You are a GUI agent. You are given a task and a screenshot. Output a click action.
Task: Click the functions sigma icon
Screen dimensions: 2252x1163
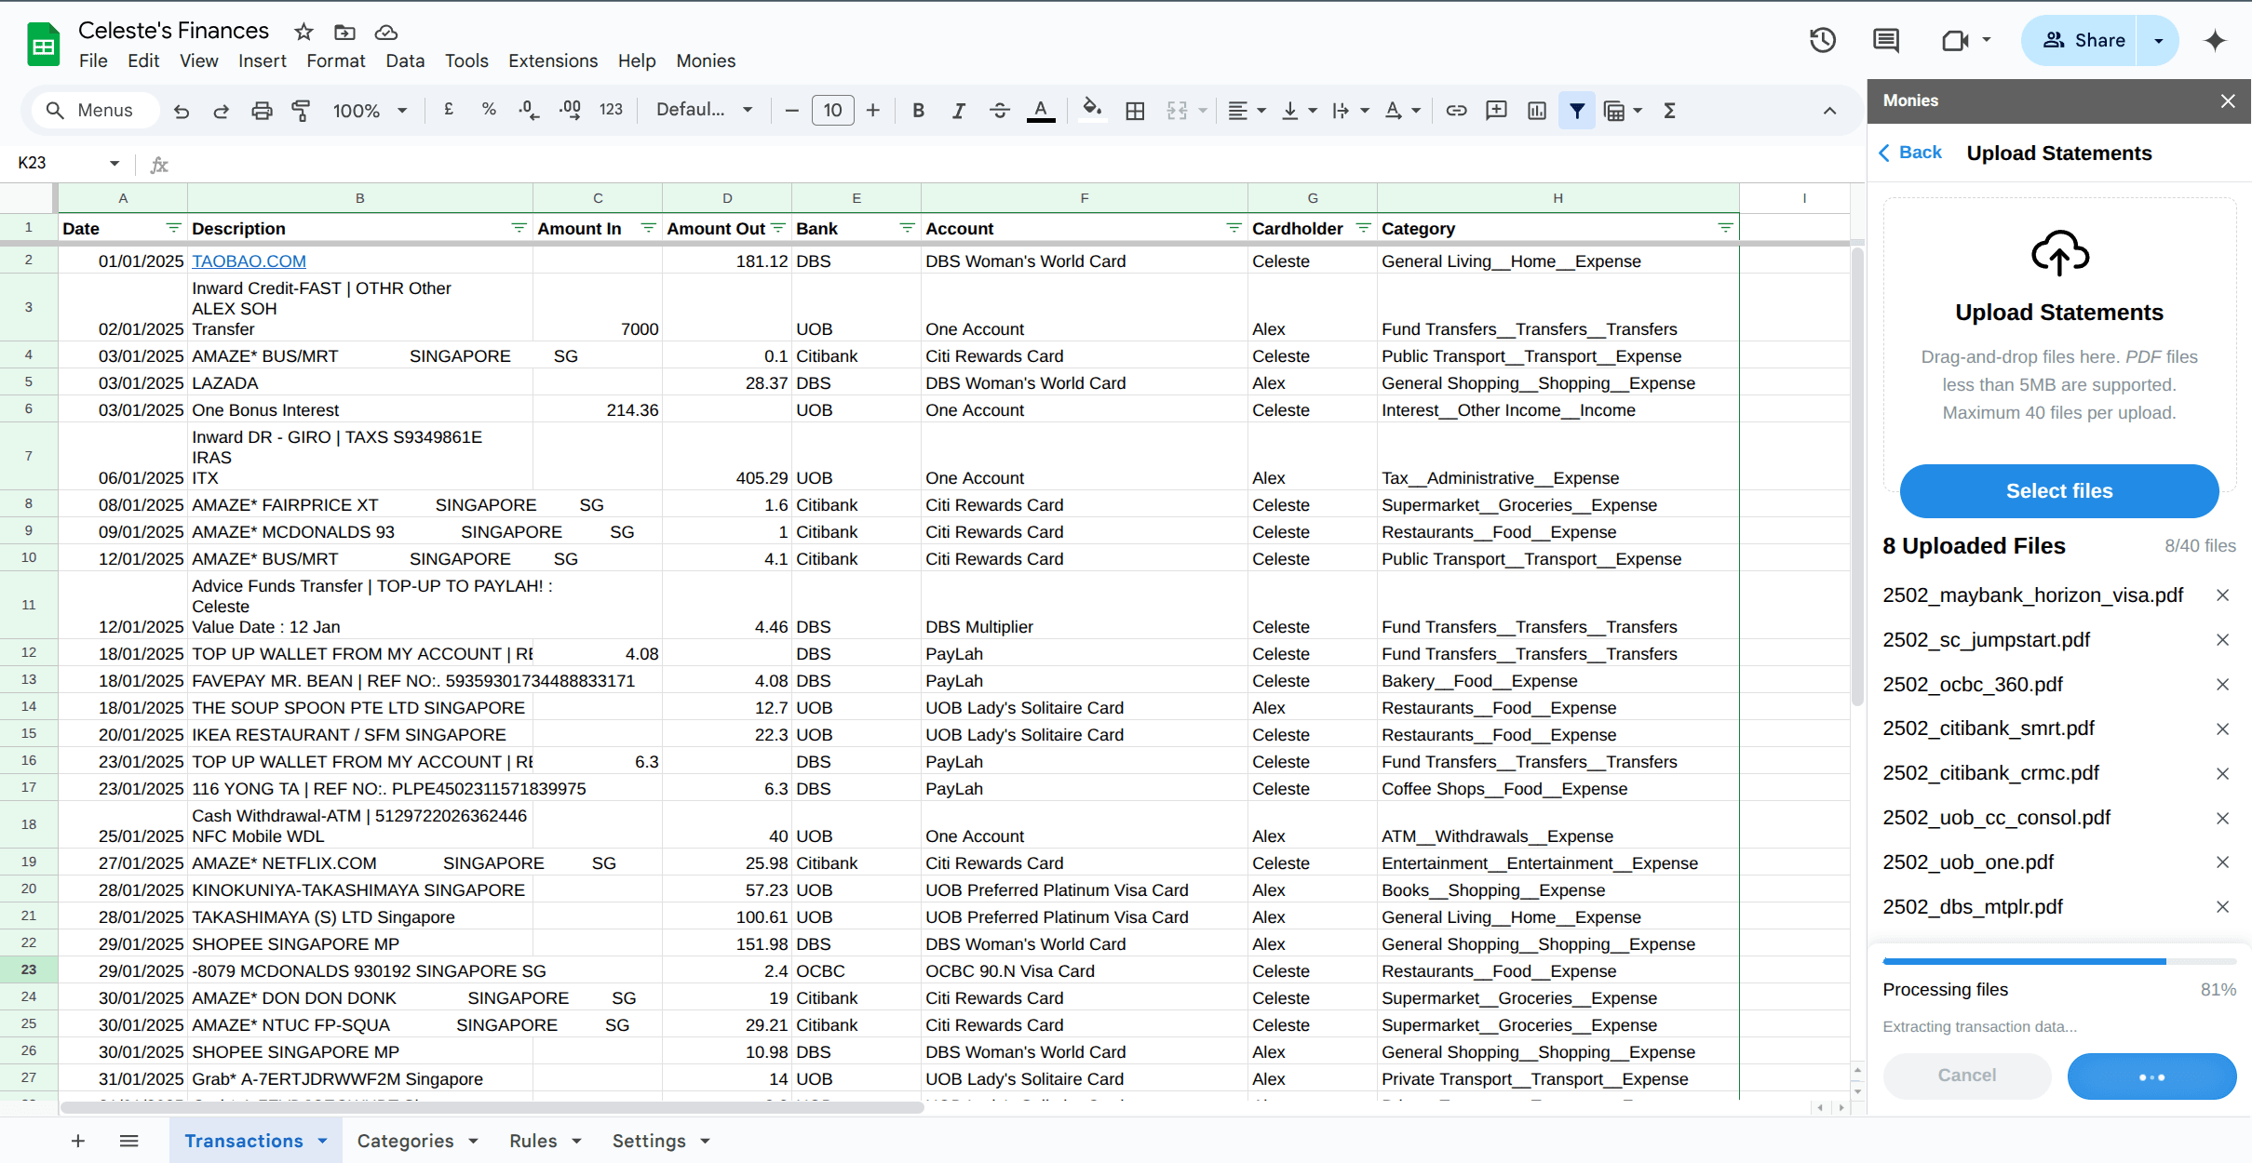pyautogui.click(x=1669, y=111)
